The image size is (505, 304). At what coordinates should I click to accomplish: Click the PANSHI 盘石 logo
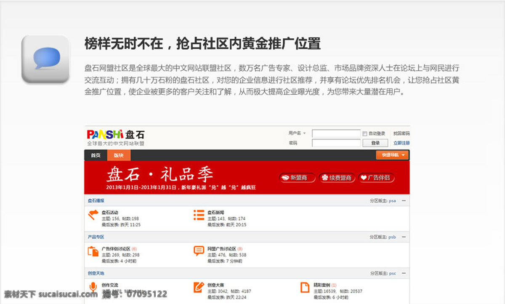point(116,135)
